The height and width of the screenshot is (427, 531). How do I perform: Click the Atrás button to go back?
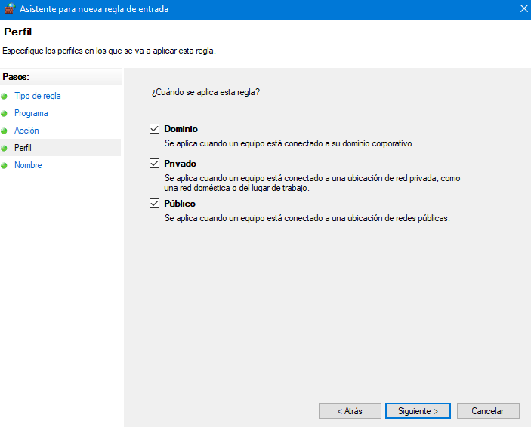point(350,410)
